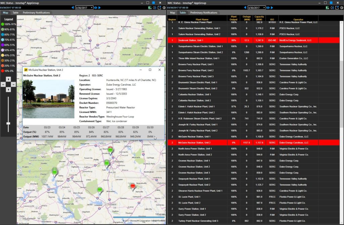Export to Excel from the Table window
Screen dimensions: 344x225
tap(327, 7)
